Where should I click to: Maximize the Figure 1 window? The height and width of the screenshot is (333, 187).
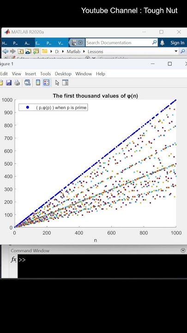(169, 64)
